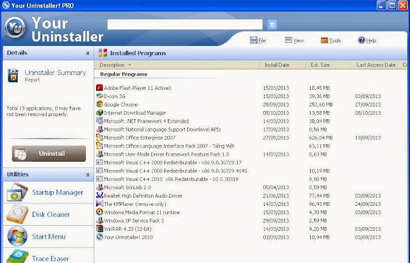Viewport: 410px width, 263px height.
Task: Open the Help menu
Action: (367, 40)
